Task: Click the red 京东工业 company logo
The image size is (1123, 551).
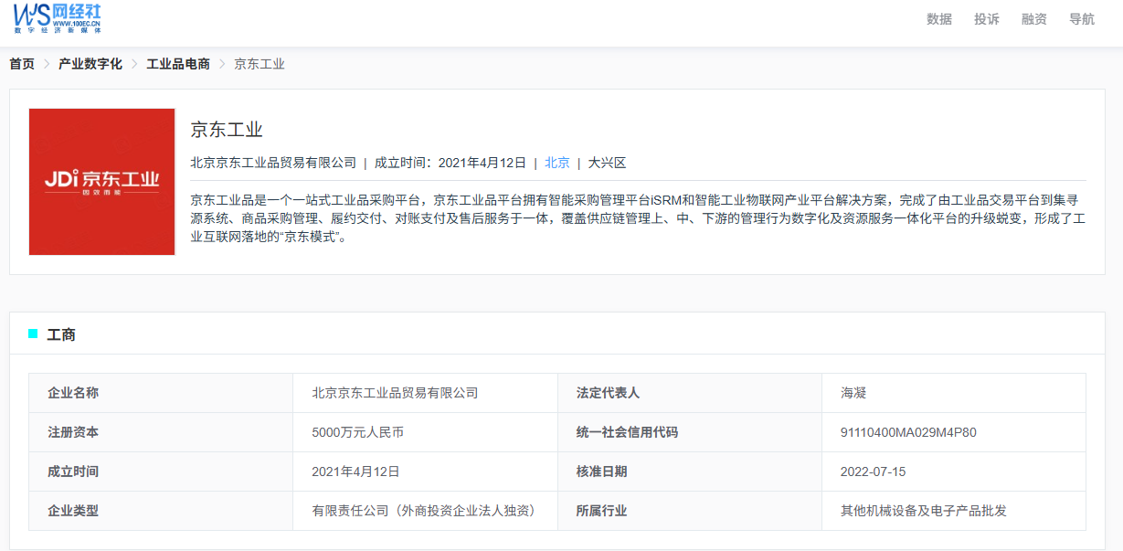Action: click(x=101, y=182)
